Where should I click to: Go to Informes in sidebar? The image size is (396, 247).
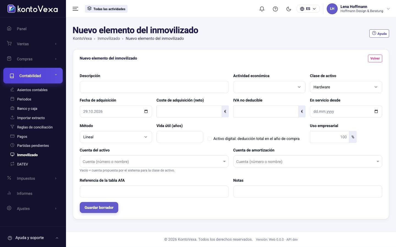(x=33, y=193)
